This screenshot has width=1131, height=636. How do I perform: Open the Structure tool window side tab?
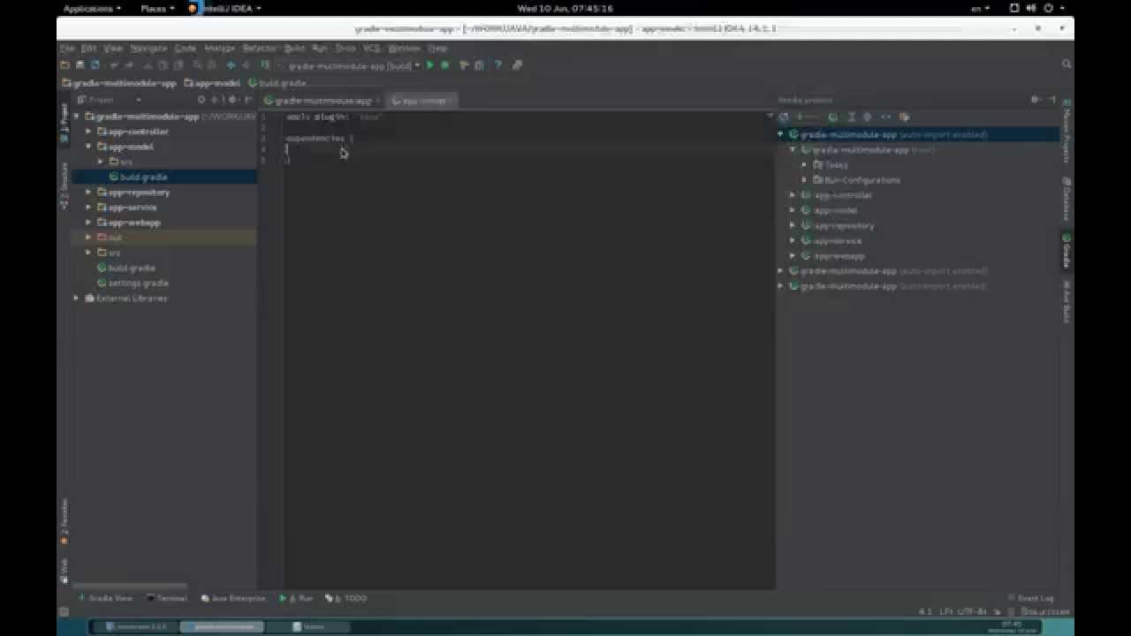click(64, 185)
